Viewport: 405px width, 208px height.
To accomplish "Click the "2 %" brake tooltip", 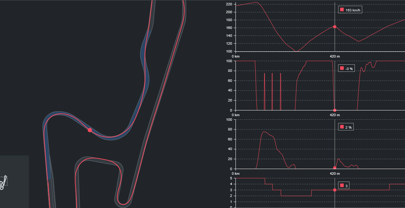I will coord(346,127).
